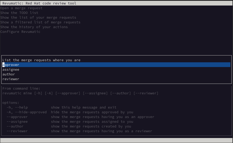
Task: Select "Show a filtered list of merge requests"
Action: point(40,22)
